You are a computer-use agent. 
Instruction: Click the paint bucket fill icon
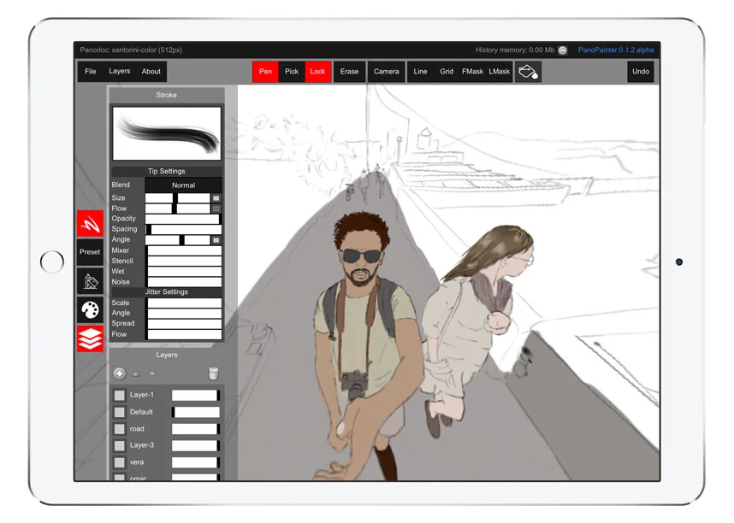[528, 72]
